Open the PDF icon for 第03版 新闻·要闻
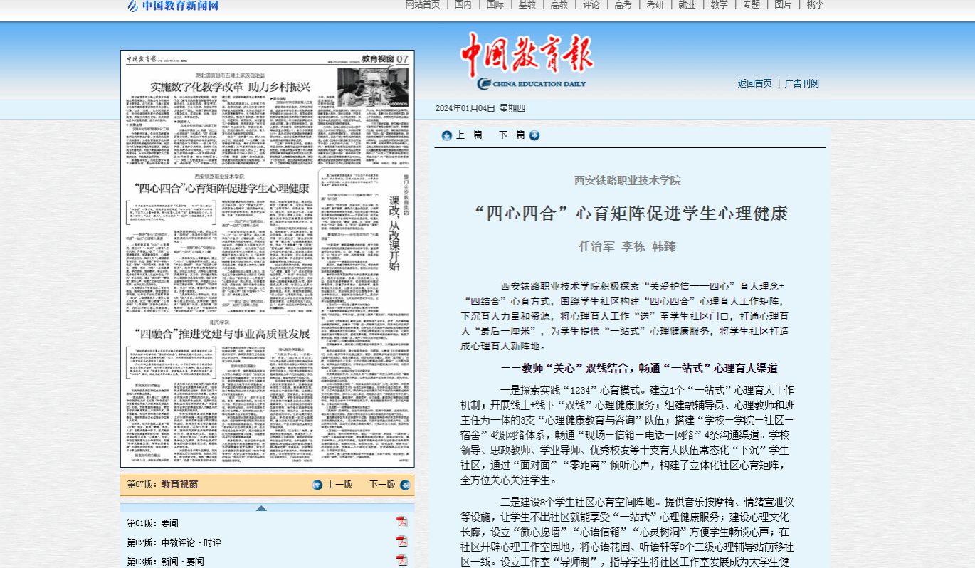This screenshot has width=975, height=568. [x=401, y=561]
